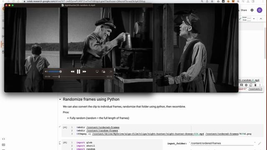Open the code snippets sidebar icon
The image size is (267, 150).
pyautogui.click(x=3, y=139)
